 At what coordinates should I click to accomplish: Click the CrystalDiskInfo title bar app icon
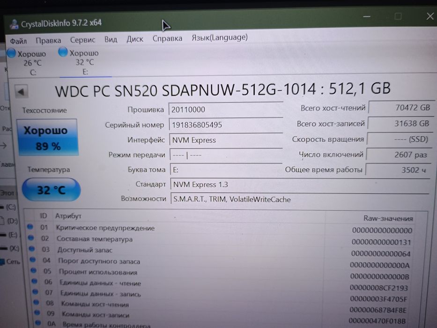14,24
